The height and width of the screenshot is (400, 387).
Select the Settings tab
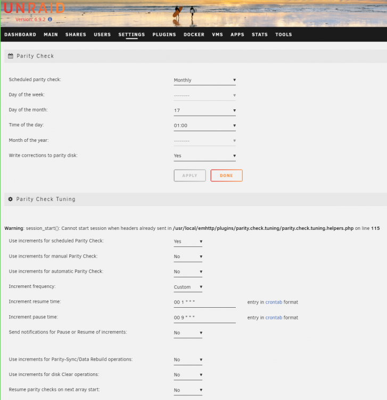131,35
